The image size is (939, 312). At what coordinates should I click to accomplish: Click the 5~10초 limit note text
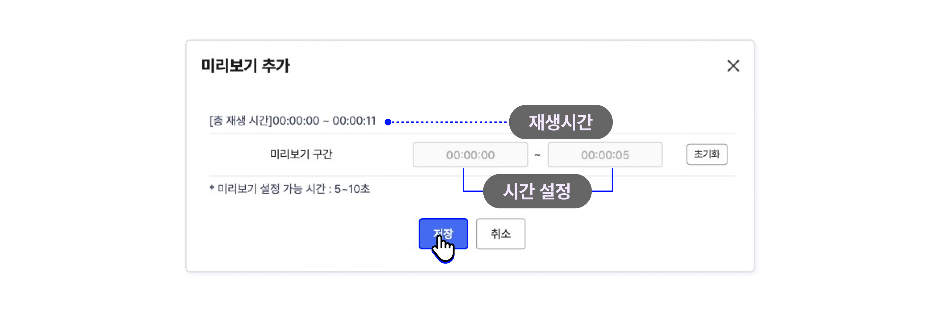click(x=352, y=189)
